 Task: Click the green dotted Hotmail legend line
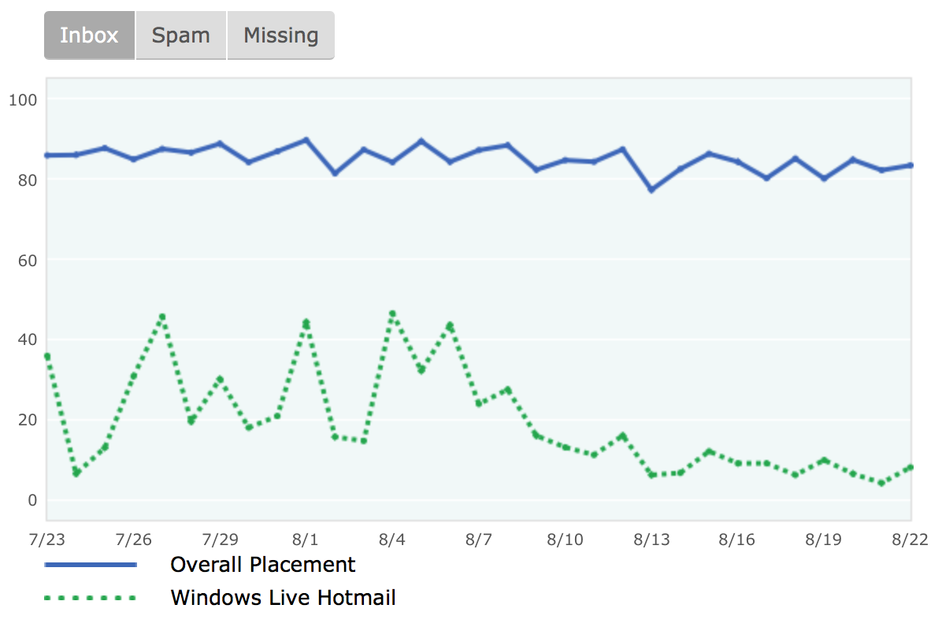tap(91, 598)
